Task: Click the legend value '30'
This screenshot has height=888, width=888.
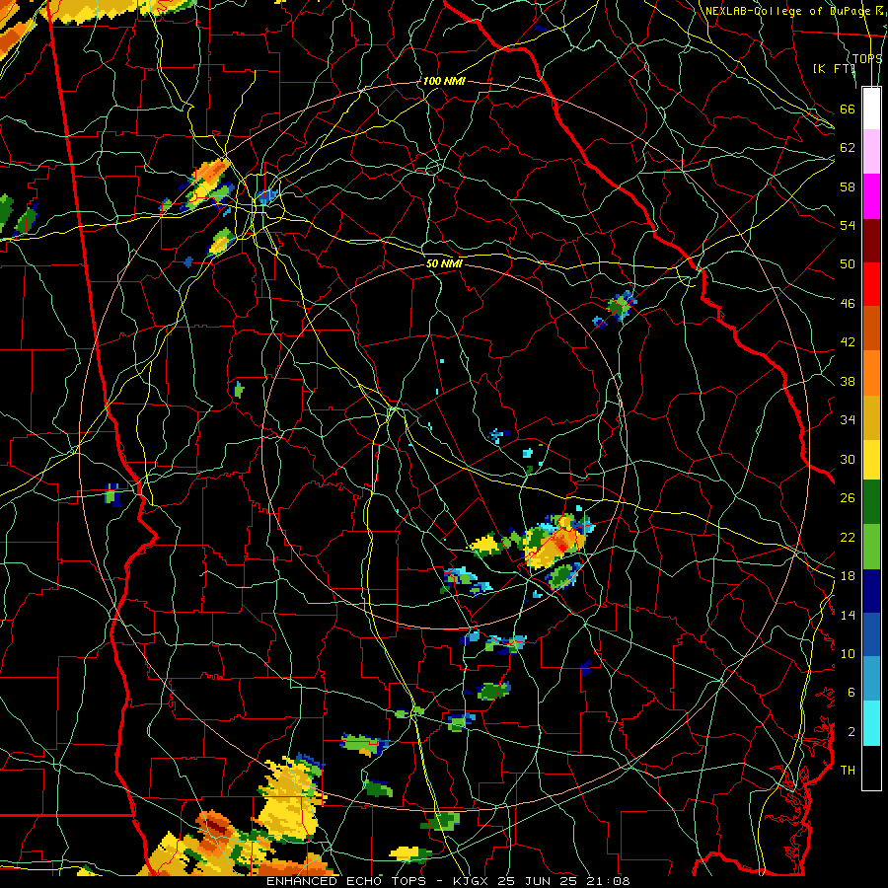Action: point(848,459)
